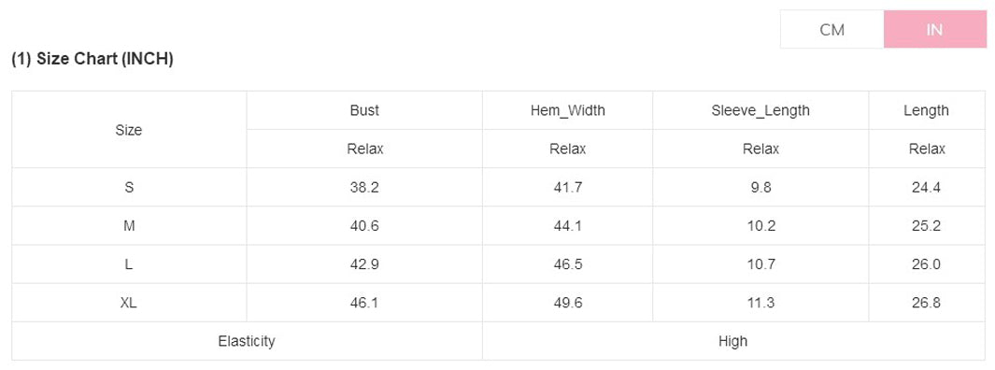This screenshot has height=370, width=995.
Task: Select the Size column header
Action: [129, 130]
